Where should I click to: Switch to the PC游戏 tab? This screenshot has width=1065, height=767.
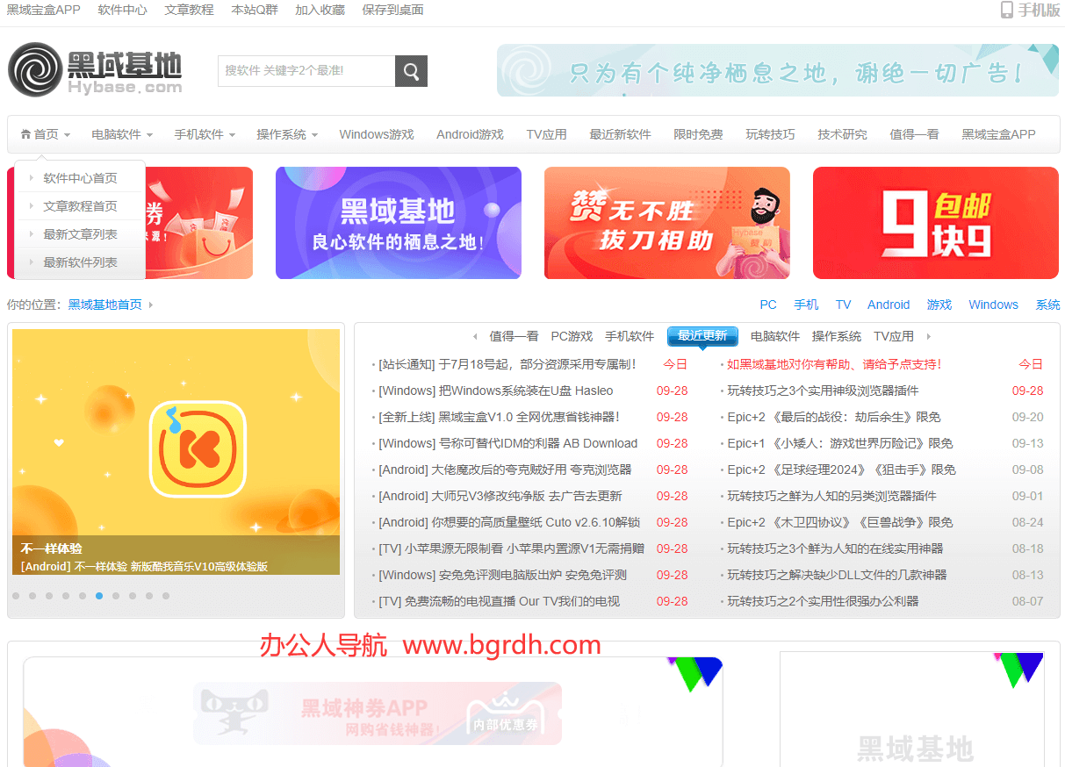572,336
